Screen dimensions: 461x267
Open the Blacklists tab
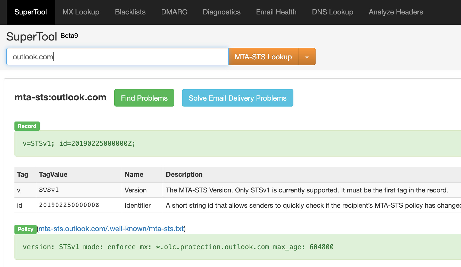coord(130,12)
